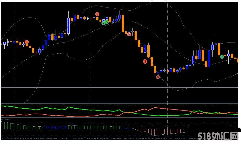The width and height of the screenshot is (241, 144).
Task: Click the '20 Nov 10:00' time axis label
Action: [x=128, y=138]
